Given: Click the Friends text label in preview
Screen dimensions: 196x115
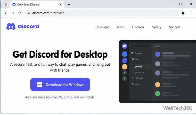Looking at the screenshot, I should click(138, 53).
